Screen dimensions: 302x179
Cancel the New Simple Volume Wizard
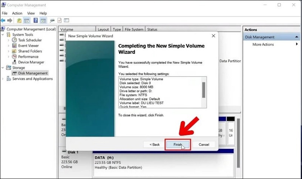pyautogui.click(x=204, y=144)
